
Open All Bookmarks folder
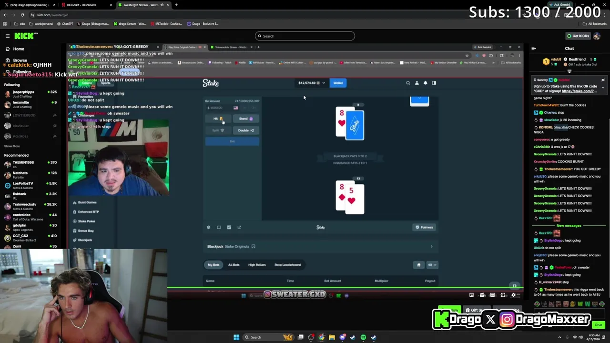point(594,23)
